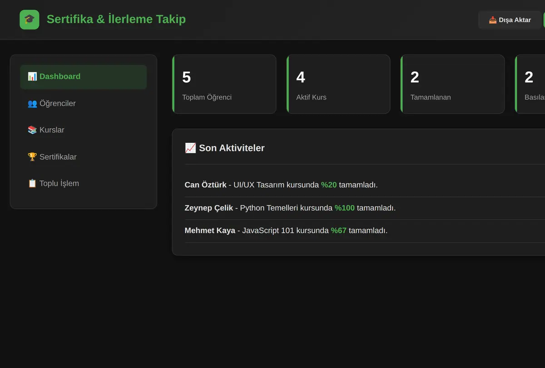This screenshot has height=368, width=545.
Task: Click the Mehmet Kaya activity name
Action: pyautogui.click(x=210, y=231)
